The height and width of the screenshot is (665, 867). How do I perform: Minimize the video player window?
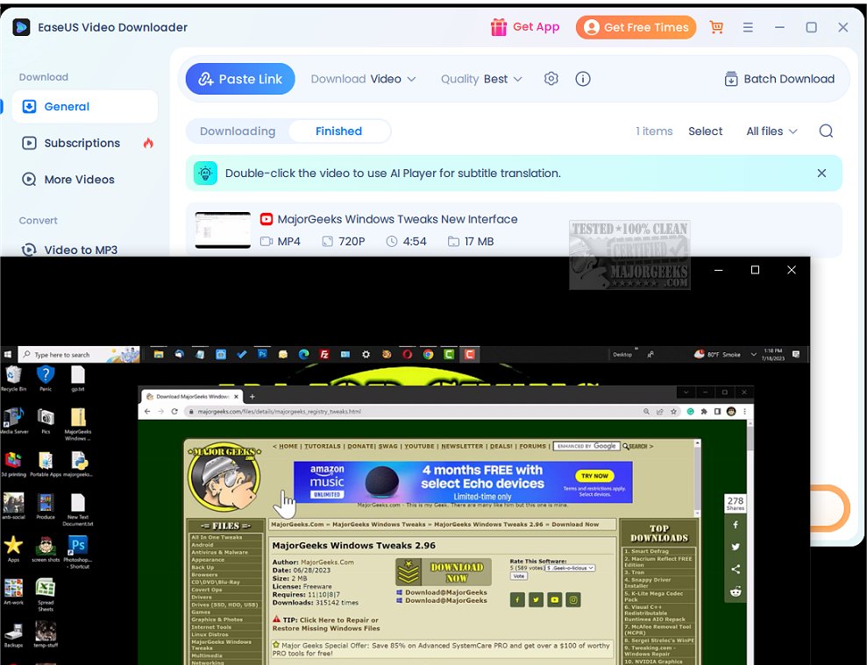coord(718,270)
